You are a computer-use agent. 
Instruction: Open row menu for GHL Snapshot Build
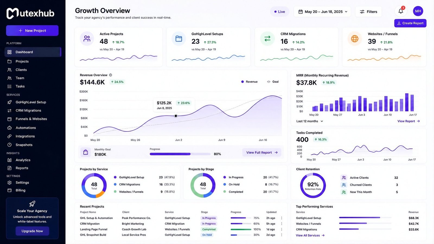coord(282,235)
